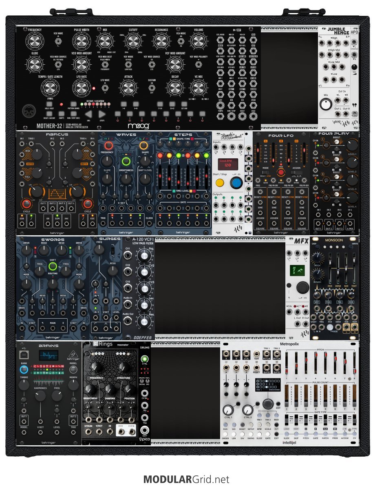Select the Monsoon Pitch knob
Viewport: 373px width, 488px height.
[317, 258]
